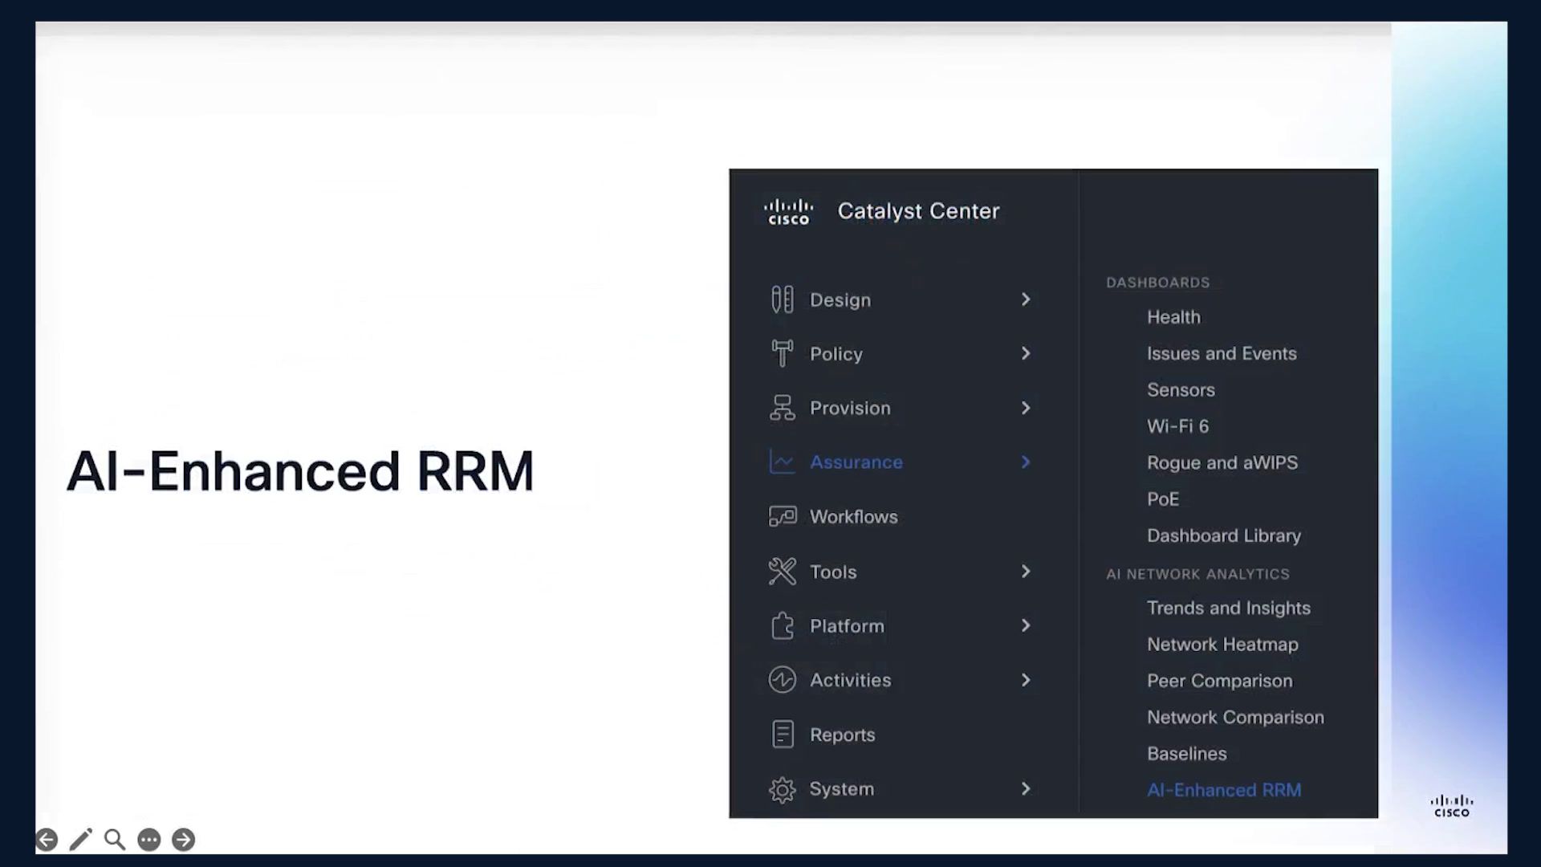
Task: Expand the System submenu chevron
Action: click(x=1026, y=789)
